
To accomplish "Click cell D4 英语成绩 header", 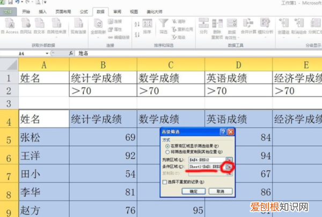I will (x=239, y=119).
